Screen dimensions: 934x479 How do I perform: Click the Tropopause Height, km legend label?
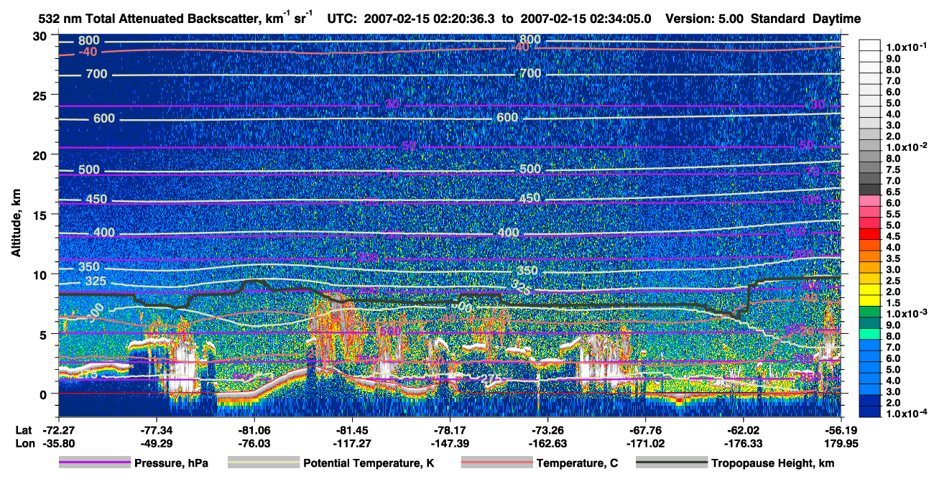[x=773, y=463]
